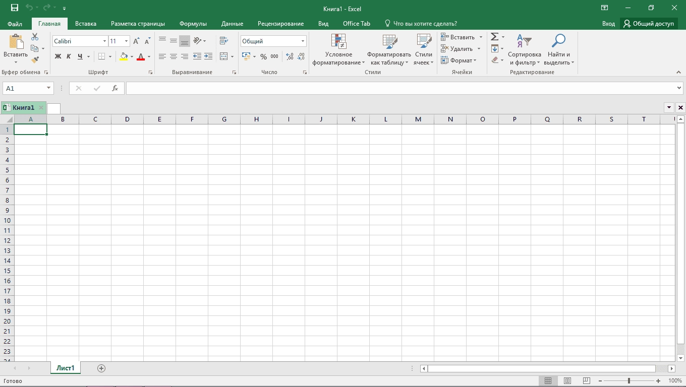The height and width of the screenshot is (387, 686).
Task: Expand Сортировка и фильтр menu
Action: [525, 49]
